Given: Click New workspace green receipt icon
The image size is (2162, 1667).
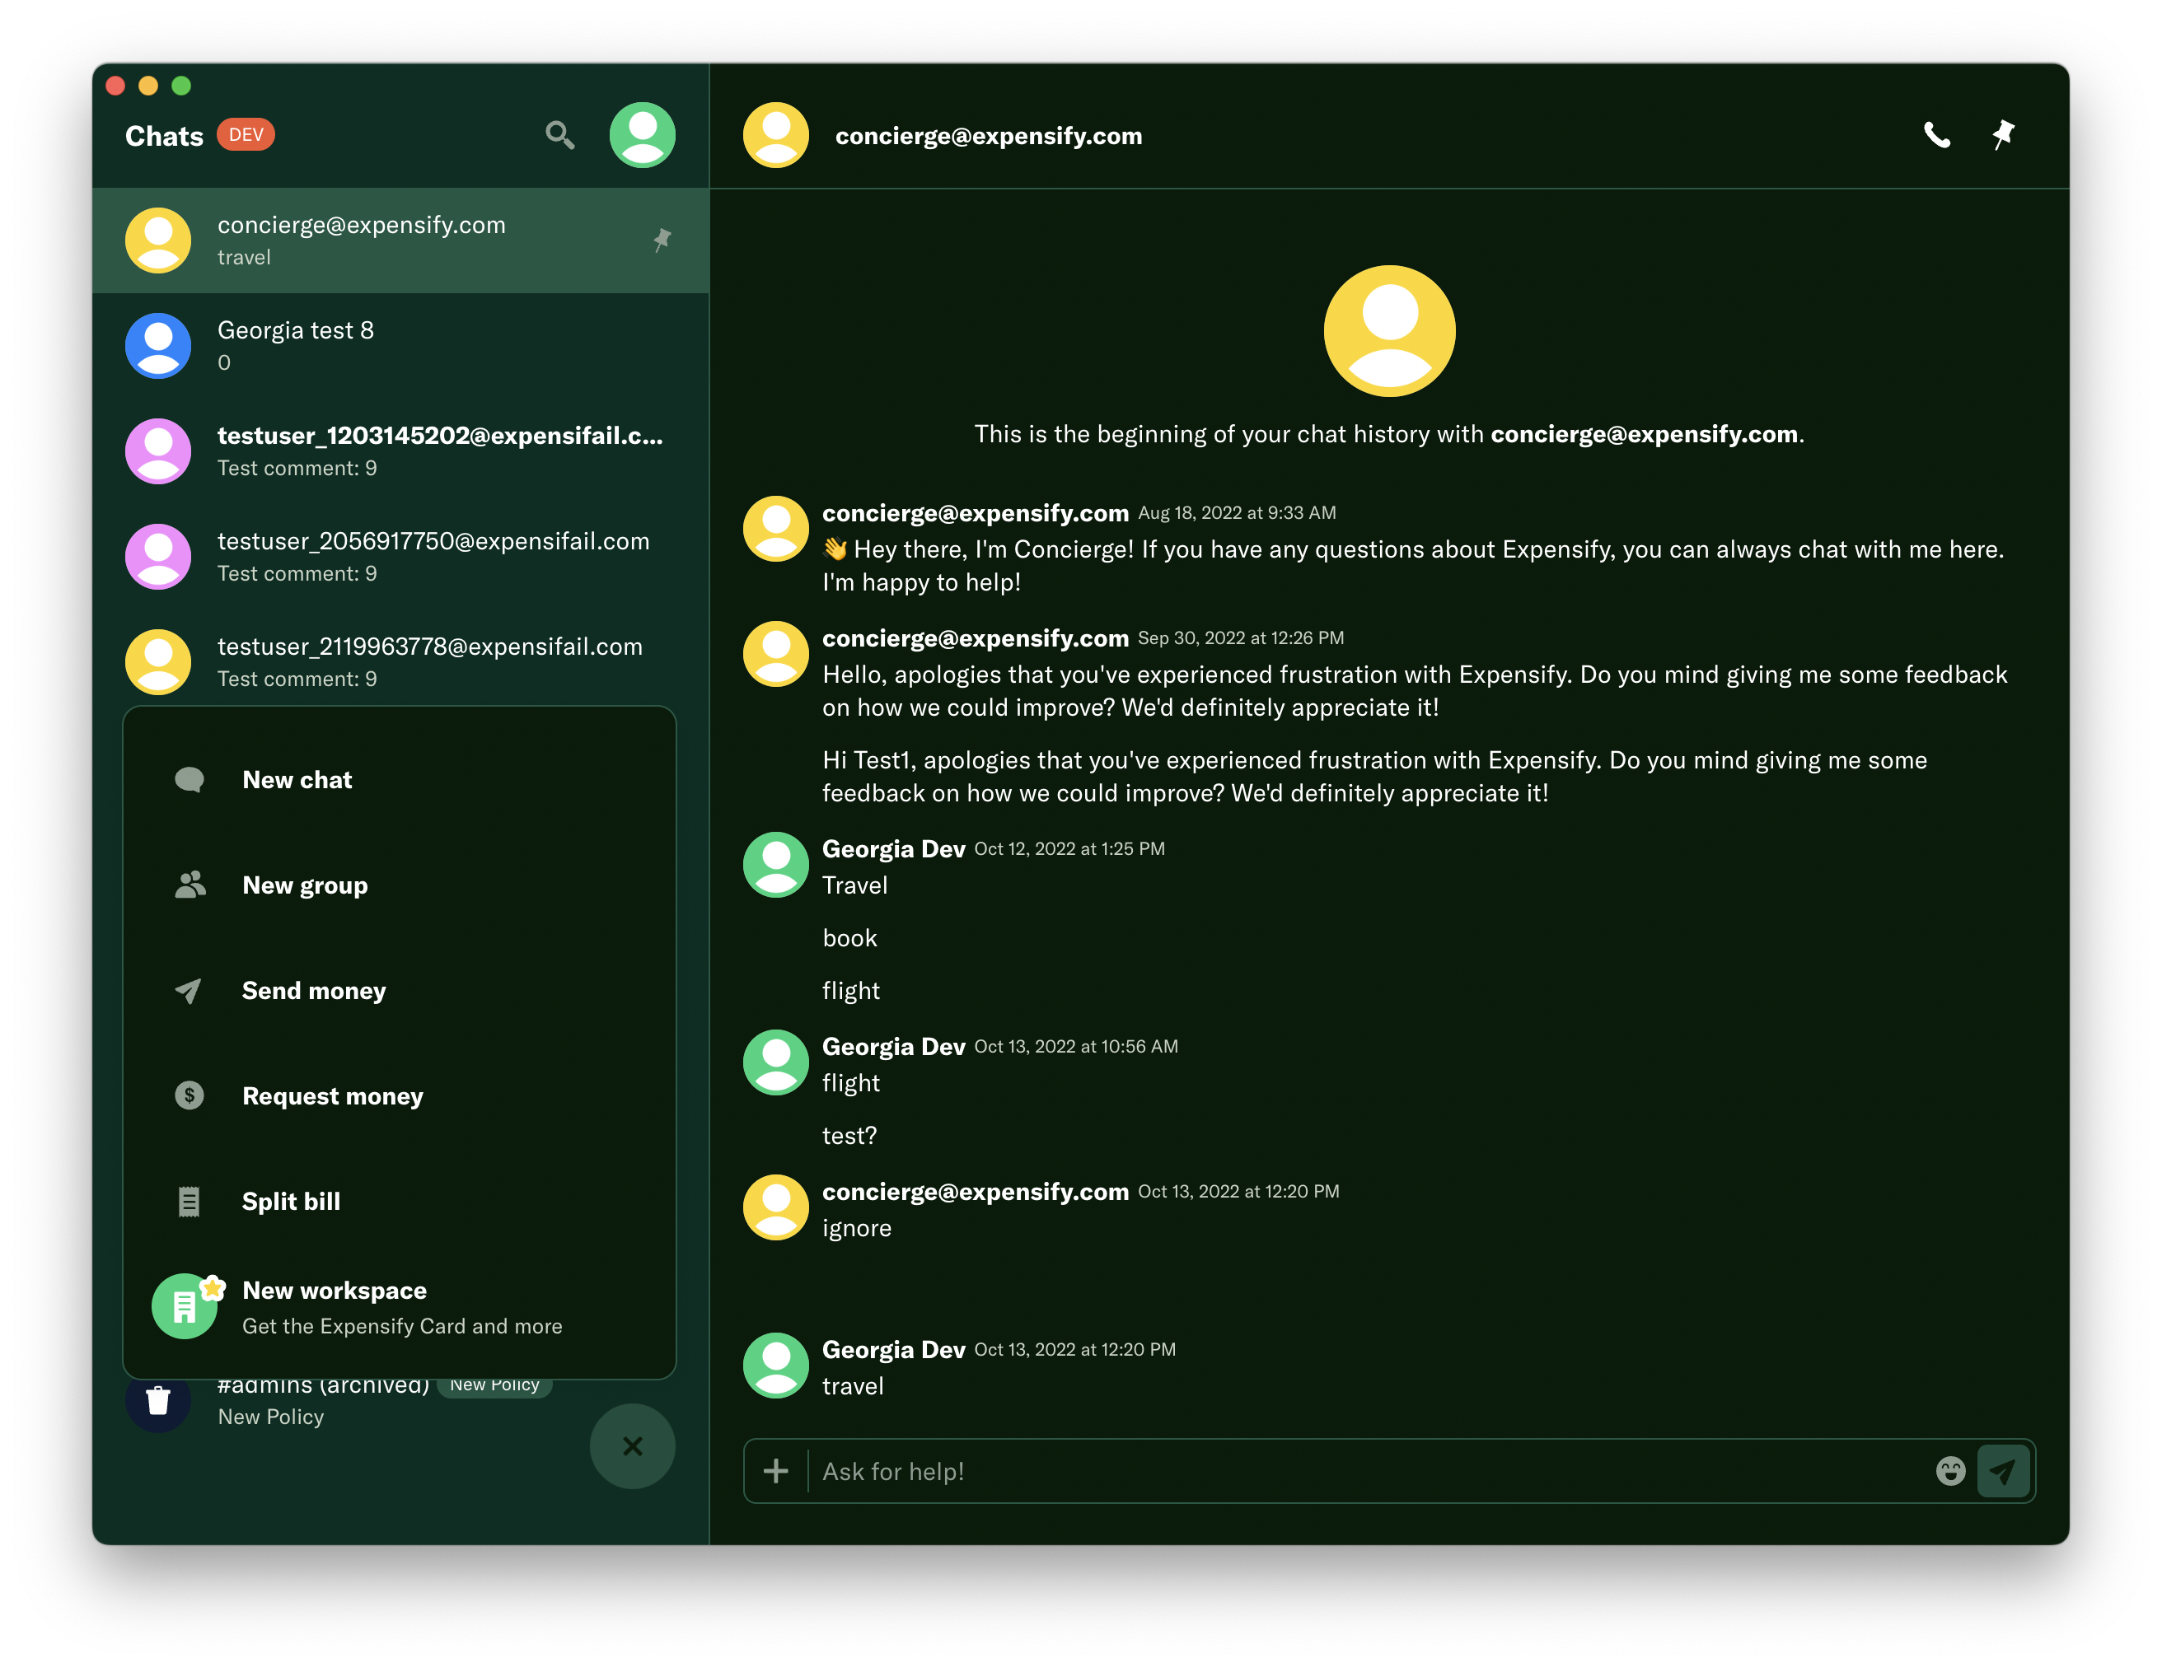Looking at the screenshot, I should [185, 1306].
